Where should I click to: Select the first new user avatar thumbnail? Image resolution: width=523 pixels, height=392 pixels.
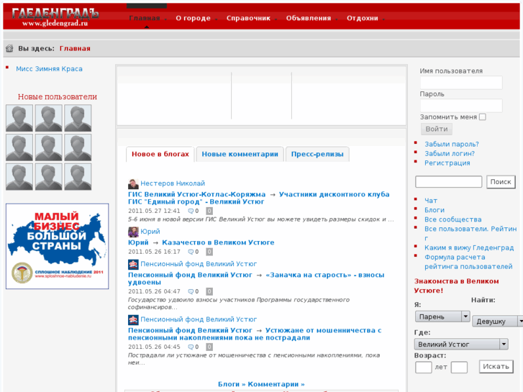pos(19,118)
